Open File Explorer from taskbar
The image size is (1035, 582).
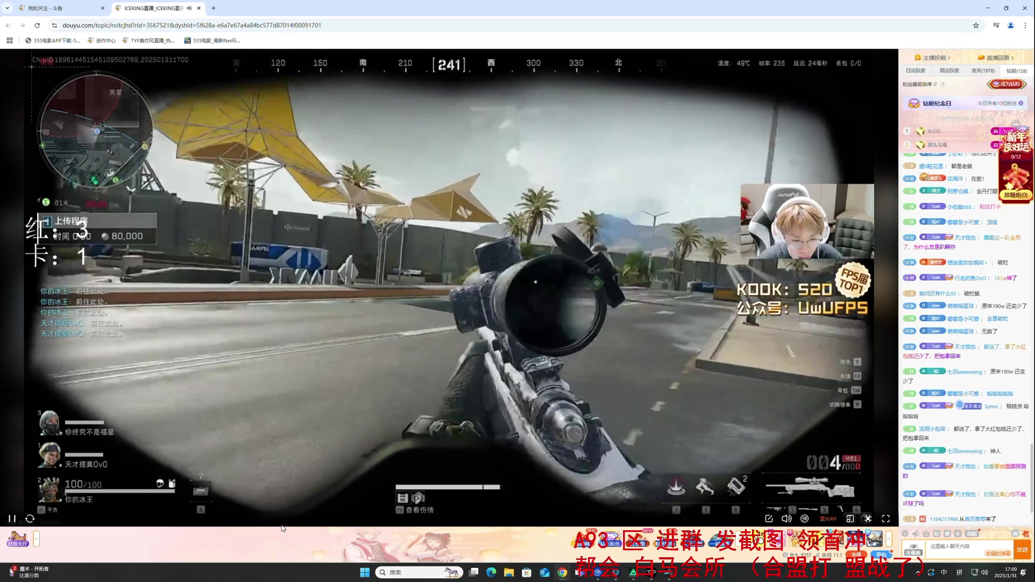click(x=509, y=572)
